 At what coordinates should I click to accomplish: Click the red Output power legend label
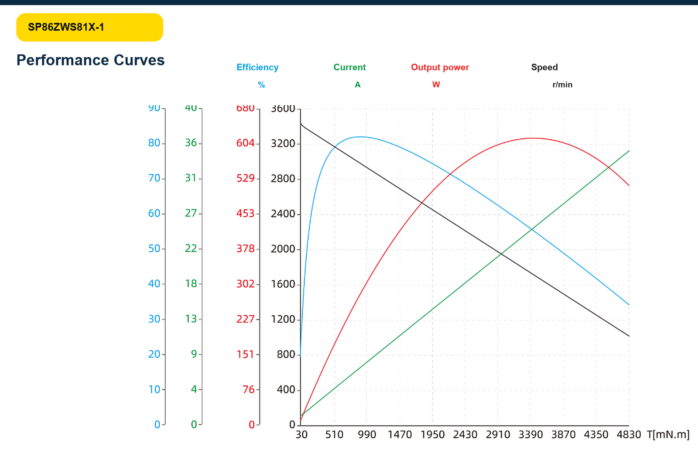tap(440, 67)
